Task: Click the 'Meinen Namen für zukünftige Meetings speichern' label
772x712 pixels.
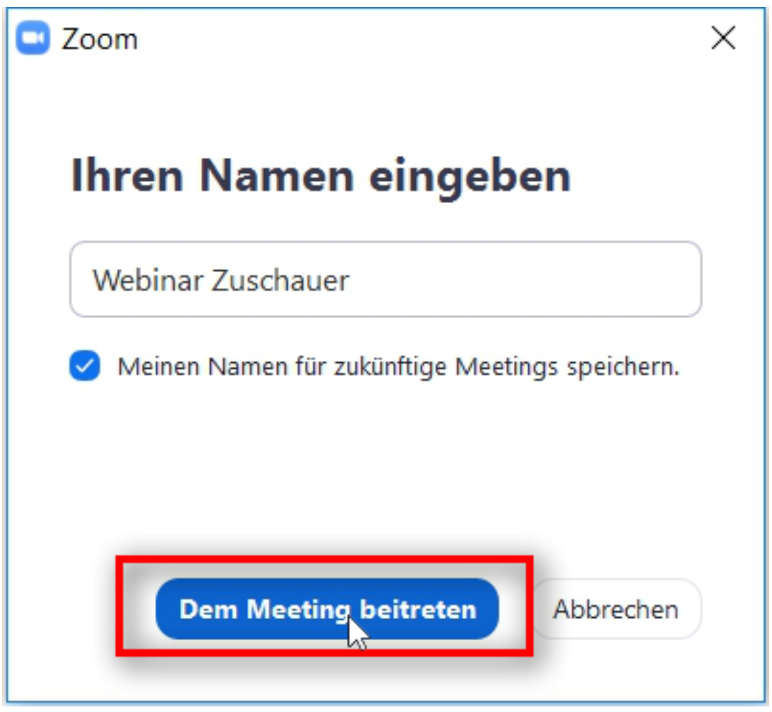Action: pyautogui.click(x=399, y=367)
